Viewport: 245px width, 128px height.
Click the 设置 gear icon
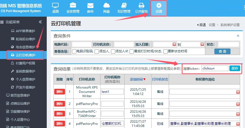159,8
